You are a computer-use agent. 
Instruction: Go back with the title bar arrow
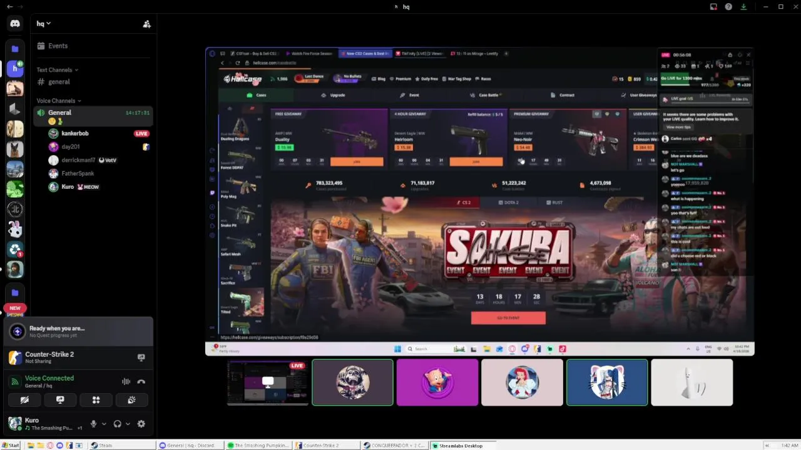(9, 6)
